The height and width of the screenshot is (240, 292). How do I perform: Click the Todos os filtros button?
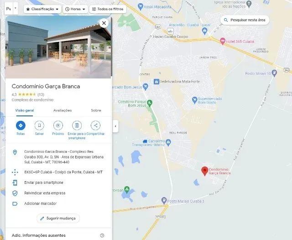coord(108,9)
